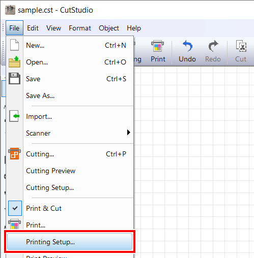Choose Cutting... menu entry
This screenshot has width=254, height=258.
coord(70,154)
